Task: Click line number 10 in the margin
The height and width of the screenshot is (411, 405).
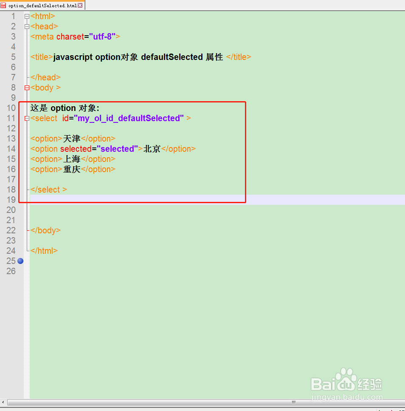Action: (11, 108)
